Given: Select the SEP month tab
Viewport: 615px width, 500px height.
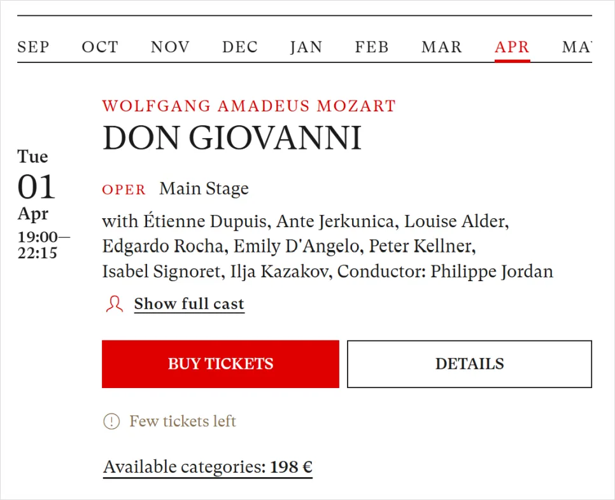Looking at the screenshot, I should (33, 47).
